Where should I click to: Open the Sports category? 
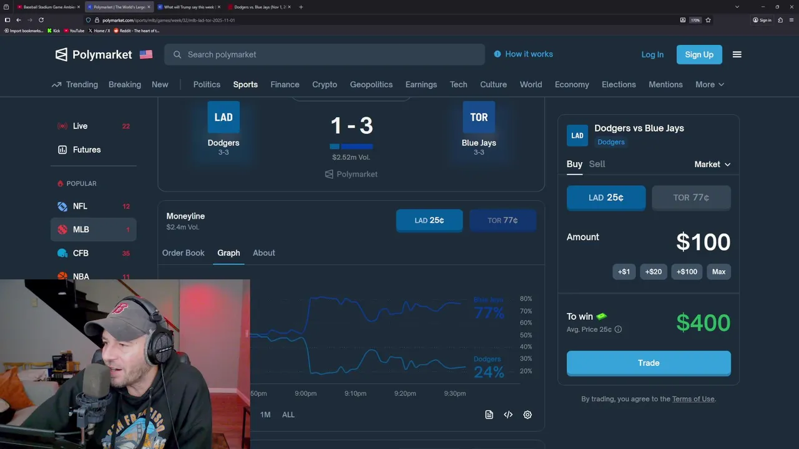(x=245, y=84)
